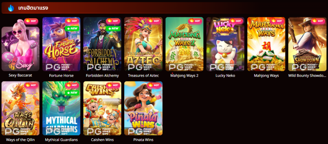
Task: Open the Mahjong Ways 2 game tile
Action: (x=184, y=44)
